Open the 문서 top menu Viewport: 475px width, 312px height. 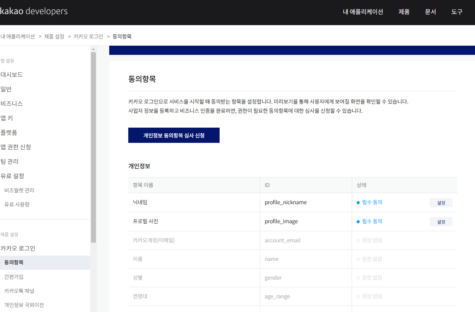430,12
